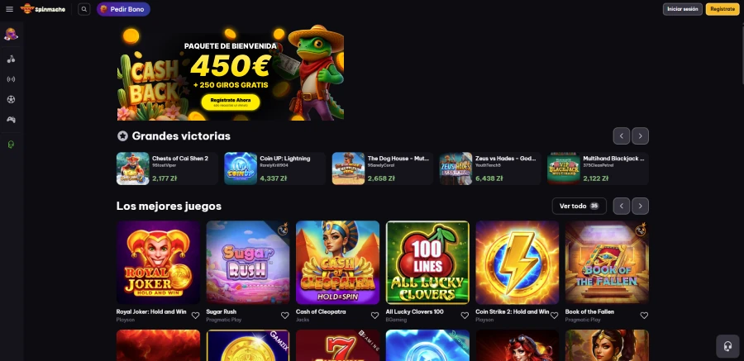Toggle the heart for Sugar Rush
This screenshot has width=744, height=361.
click(284, 316)
